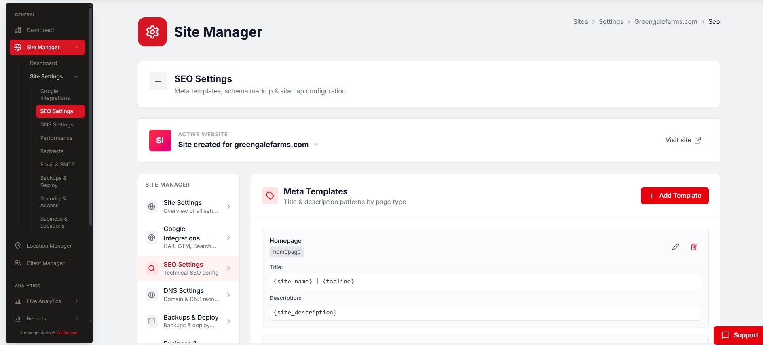Click the globe icon next to Google Integrations card

click(152, 238)
